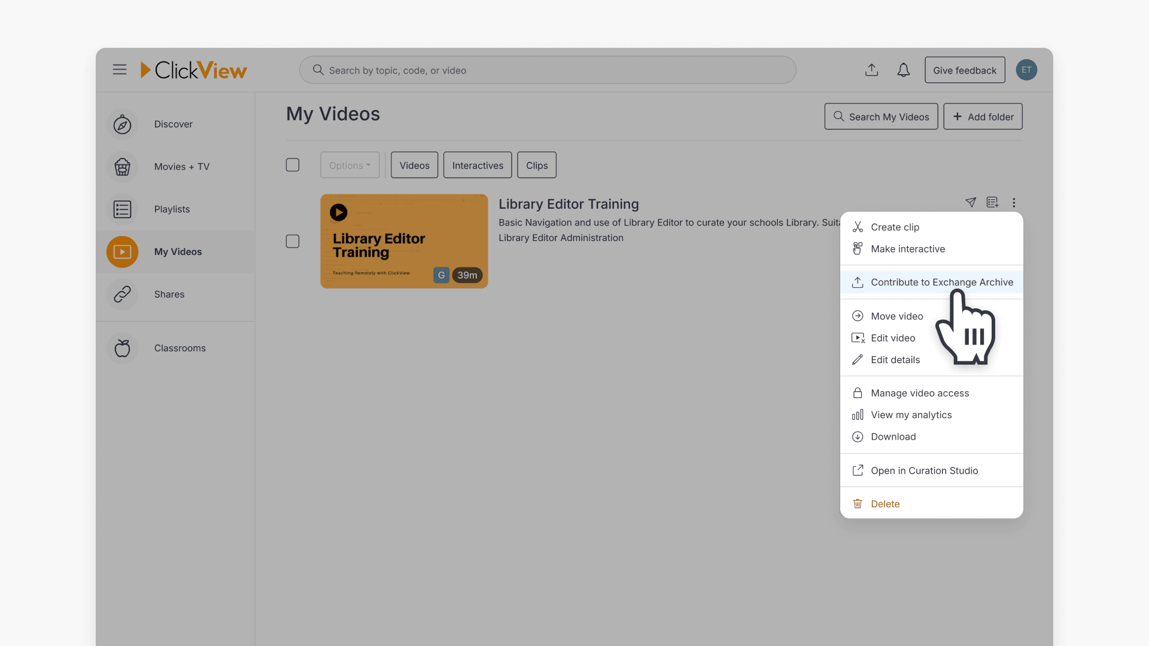Check the select-all videos checkbox
Image resolution: width=1149 pixels, height=646 pixels.
tap(293, 164)
